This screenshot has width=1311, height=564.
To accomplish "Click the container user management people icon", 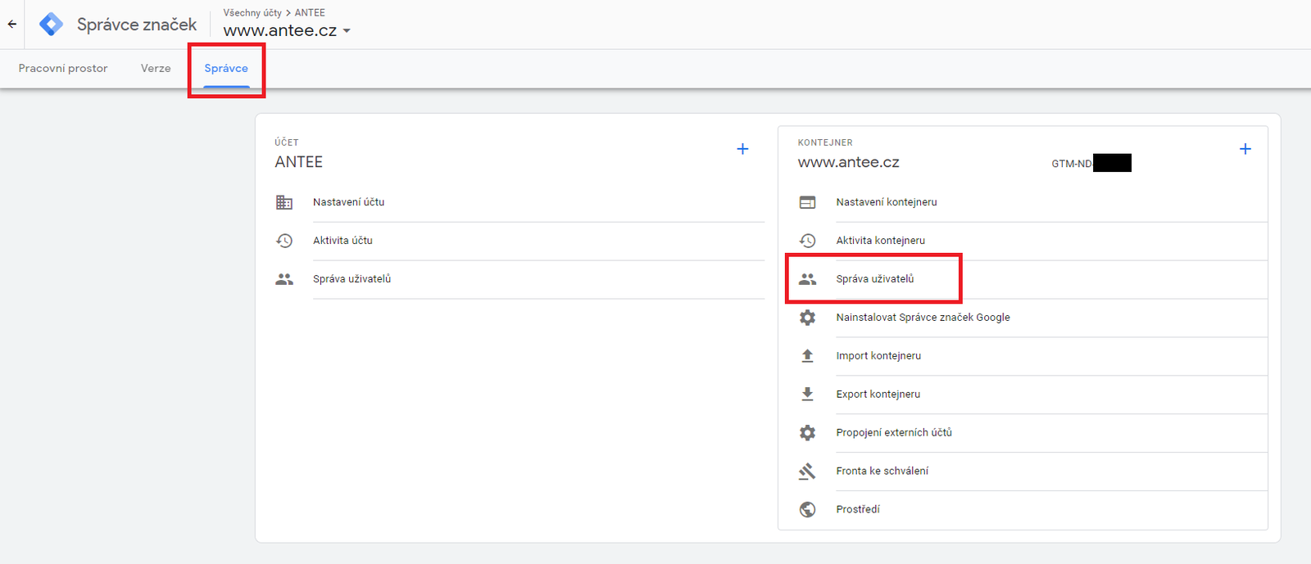I will pyautogui.click(x=807, y=279).
